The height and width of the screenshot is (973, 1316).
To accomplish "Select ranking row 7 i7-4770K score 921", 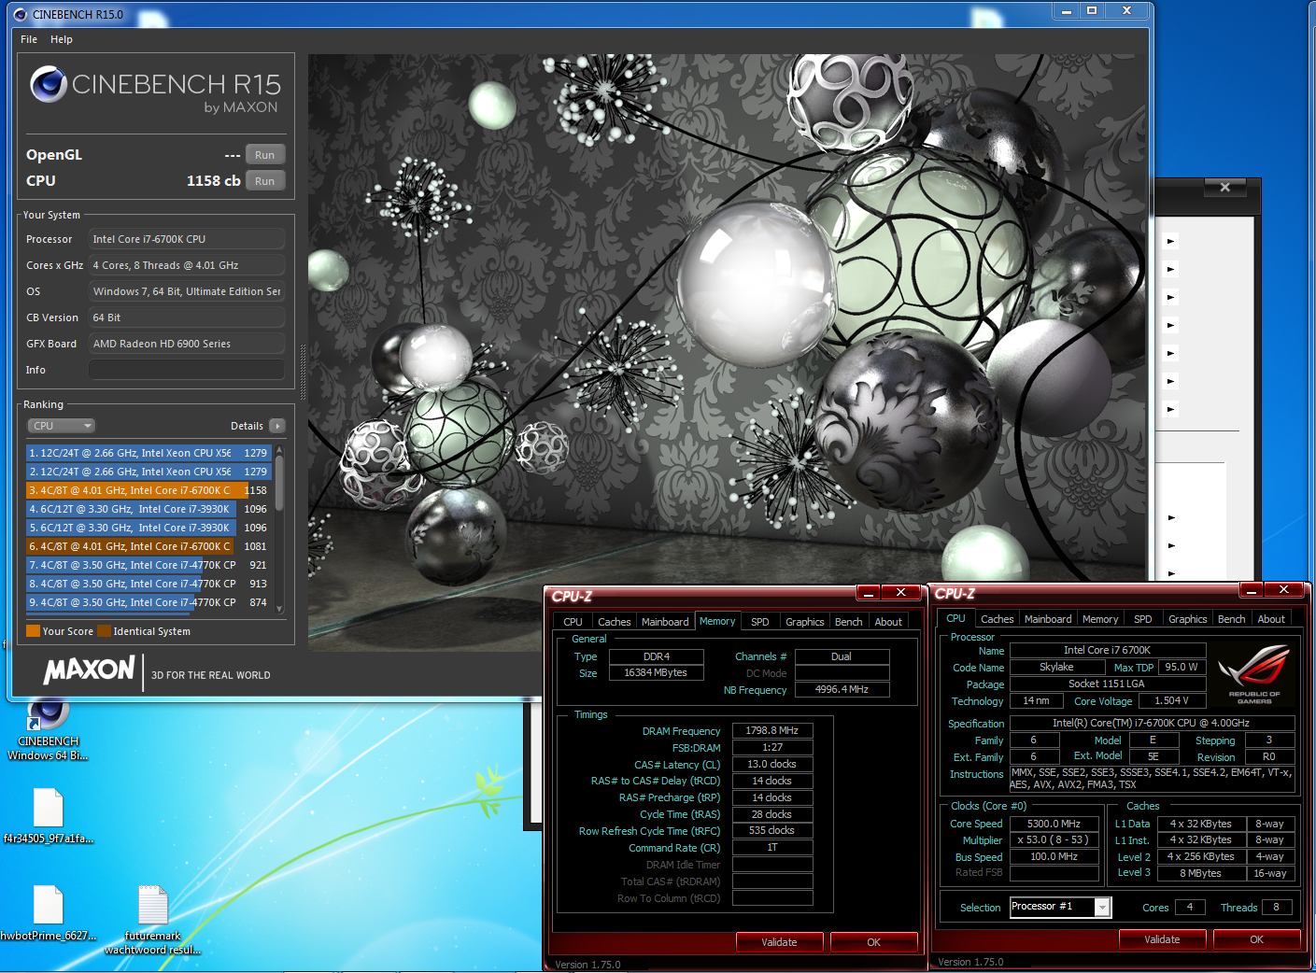I will [149, 565].
